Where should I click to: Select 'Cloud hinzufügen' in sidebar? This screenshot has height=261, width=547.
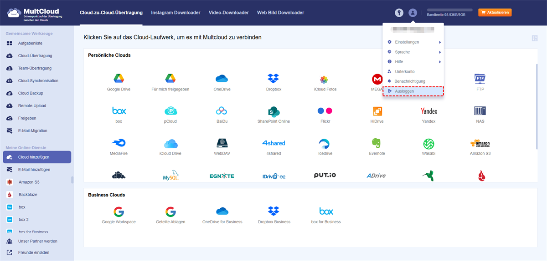pyautogui.click(x=36, y=157)
